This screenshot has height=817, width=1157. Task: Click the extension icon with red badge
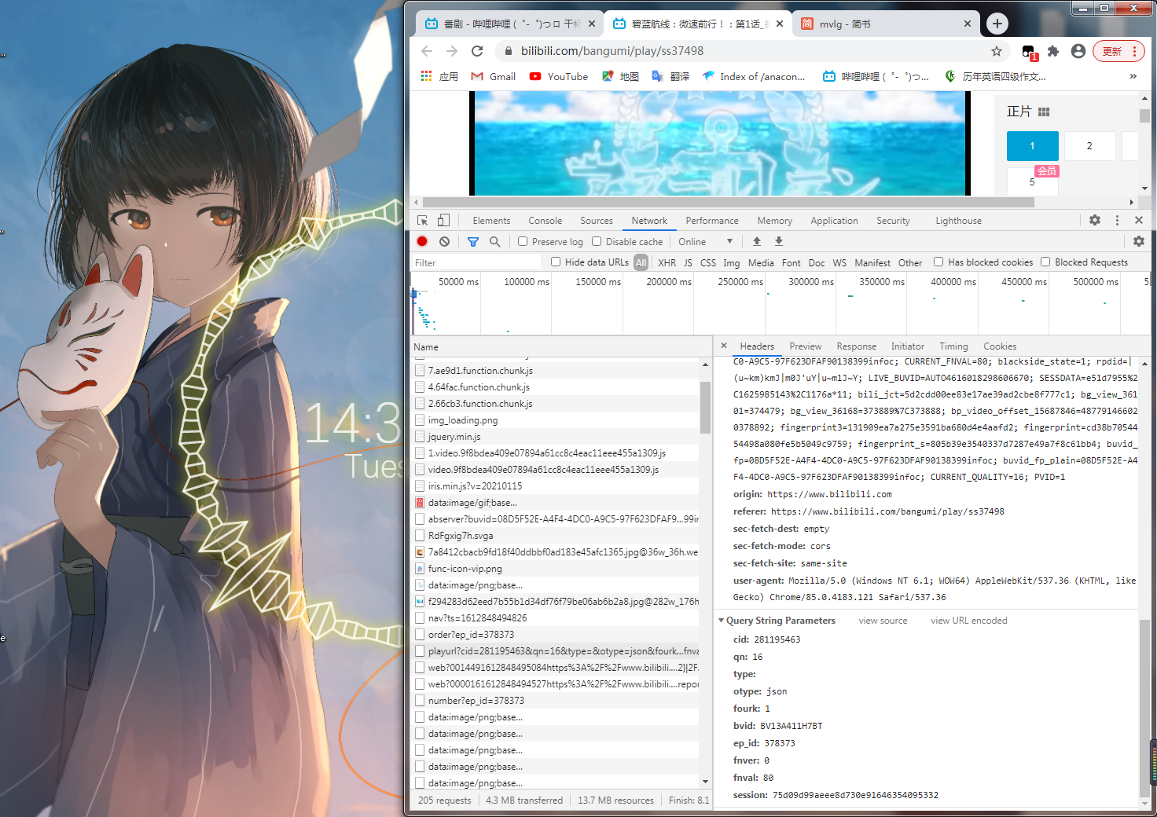click(x=1029, y=52)
